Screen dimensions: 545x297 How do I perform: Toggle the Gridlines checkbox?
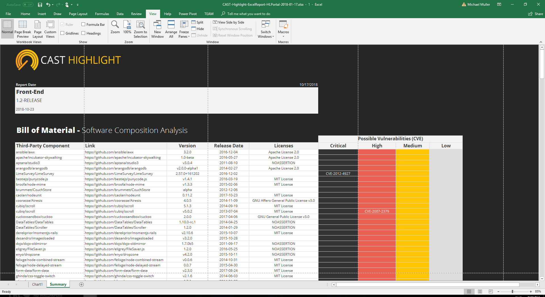coord(62,33)
